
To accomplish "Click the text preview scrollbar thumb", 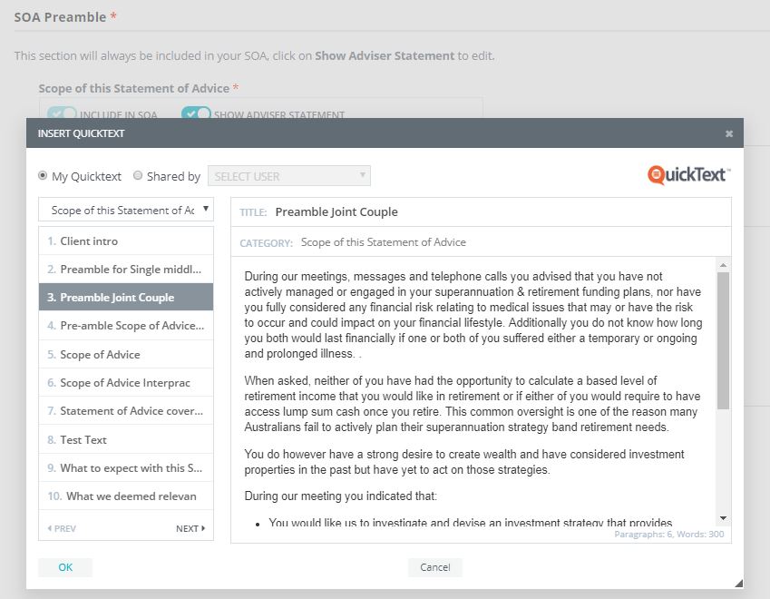I will [723, 340].
